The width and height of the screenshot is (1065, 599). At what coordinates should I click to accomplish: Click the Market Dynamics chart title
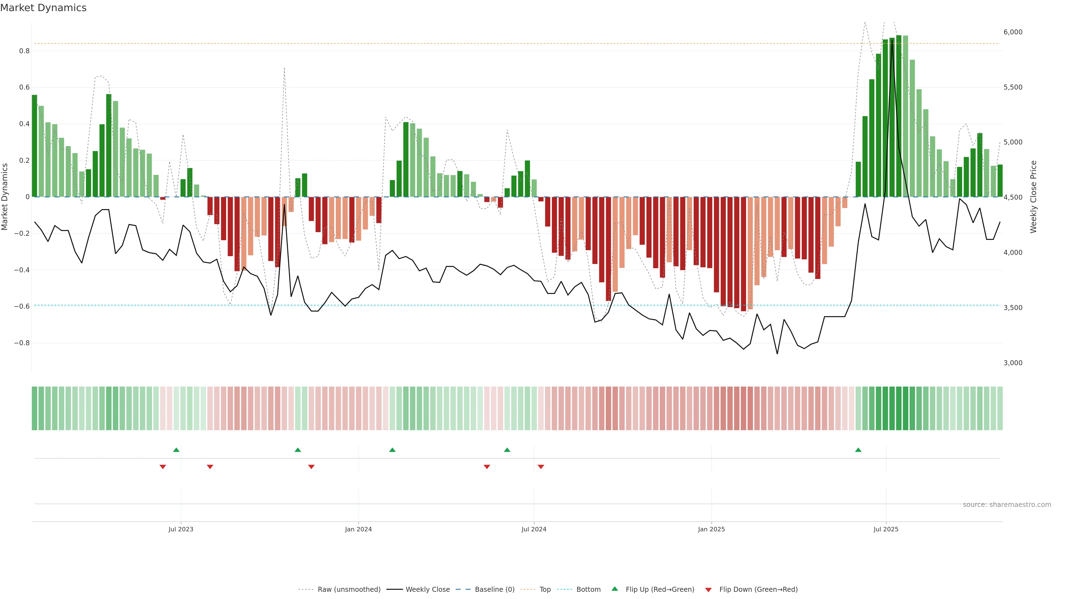(44, 8)
